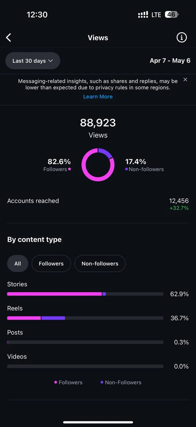Expand the Accounts reached row
The image size is (196, 427).
pyautogui.click(x=98, y=204)
